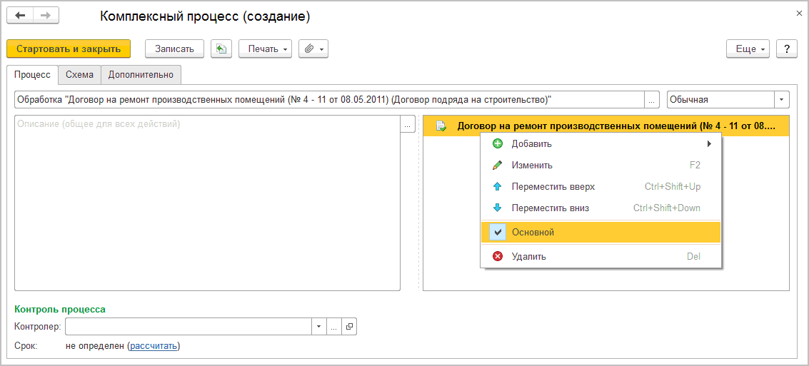Click the рассчитать link

(154, 346)
